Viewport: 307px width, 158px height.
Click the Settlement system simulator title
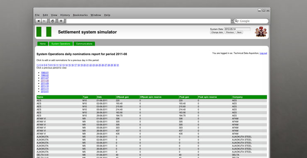coord(87,32)
